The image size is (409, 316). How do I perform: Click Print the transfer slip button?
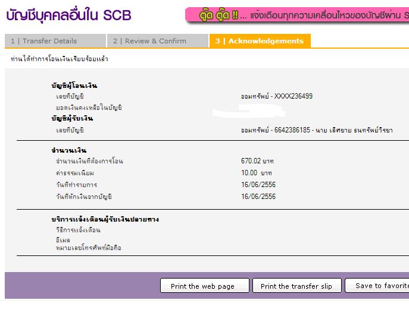point(297,286)
